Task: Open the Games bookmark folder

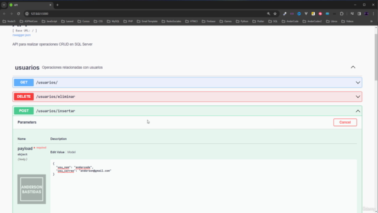Action: coord(226,21)
